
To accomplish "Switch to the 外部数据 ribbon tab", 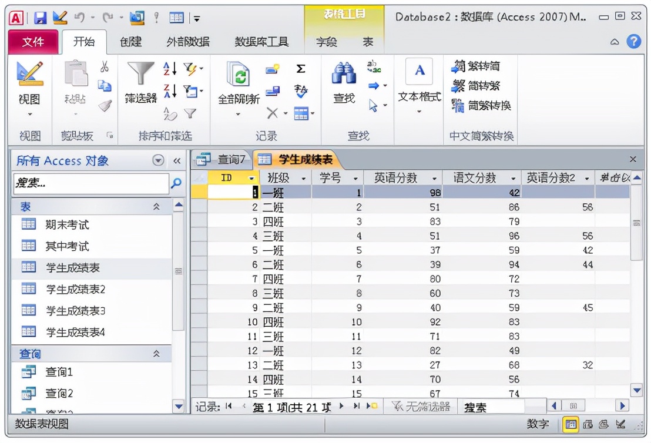I will click(188, 42).
